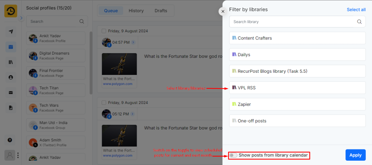Click the Apply button
The image size is (372, 165).
[x=355, y=155]
